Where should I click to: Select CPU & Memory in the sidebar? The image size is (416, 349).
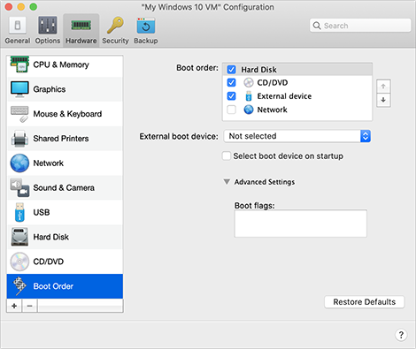(65, 64)
